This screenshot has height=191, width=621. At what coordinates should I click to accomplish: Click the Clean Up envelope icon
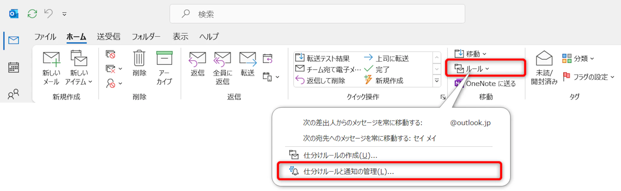110,69
